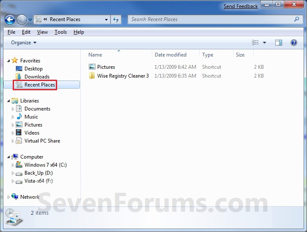The image size is (307, 232).
Task: Expand the Pictures library in navigation pane
Action: [13, 125]
